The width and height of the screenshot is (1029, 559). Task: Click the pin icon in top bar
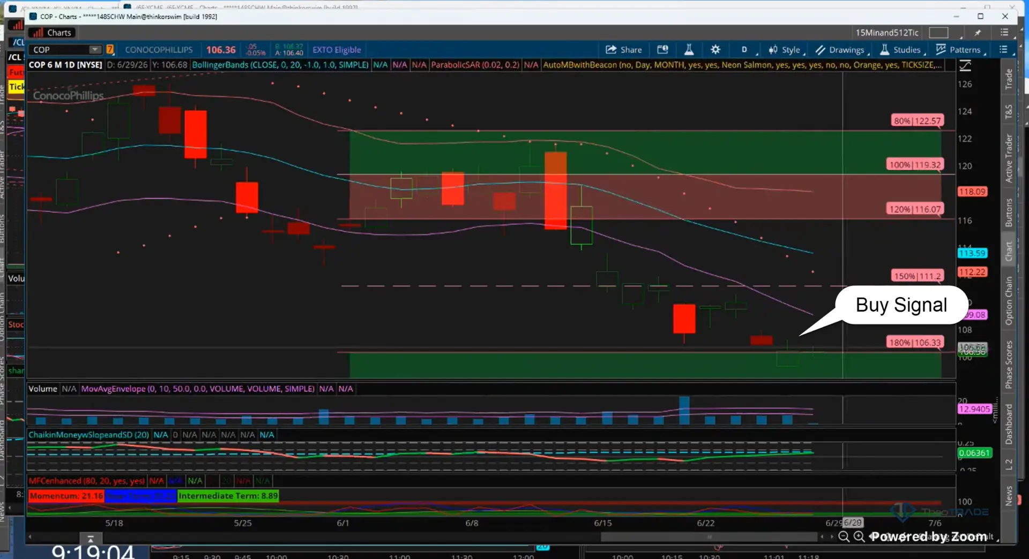click(978, 33)
